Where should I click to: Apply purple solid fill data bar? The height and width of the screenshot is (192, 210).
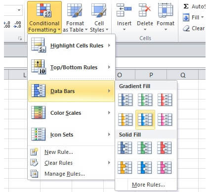coord(165,168)
